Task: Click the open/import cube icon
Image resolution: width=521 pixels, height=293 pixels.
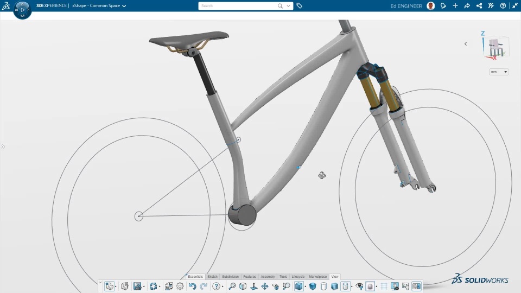Action: pyautogui.click(x=125, y=286)
